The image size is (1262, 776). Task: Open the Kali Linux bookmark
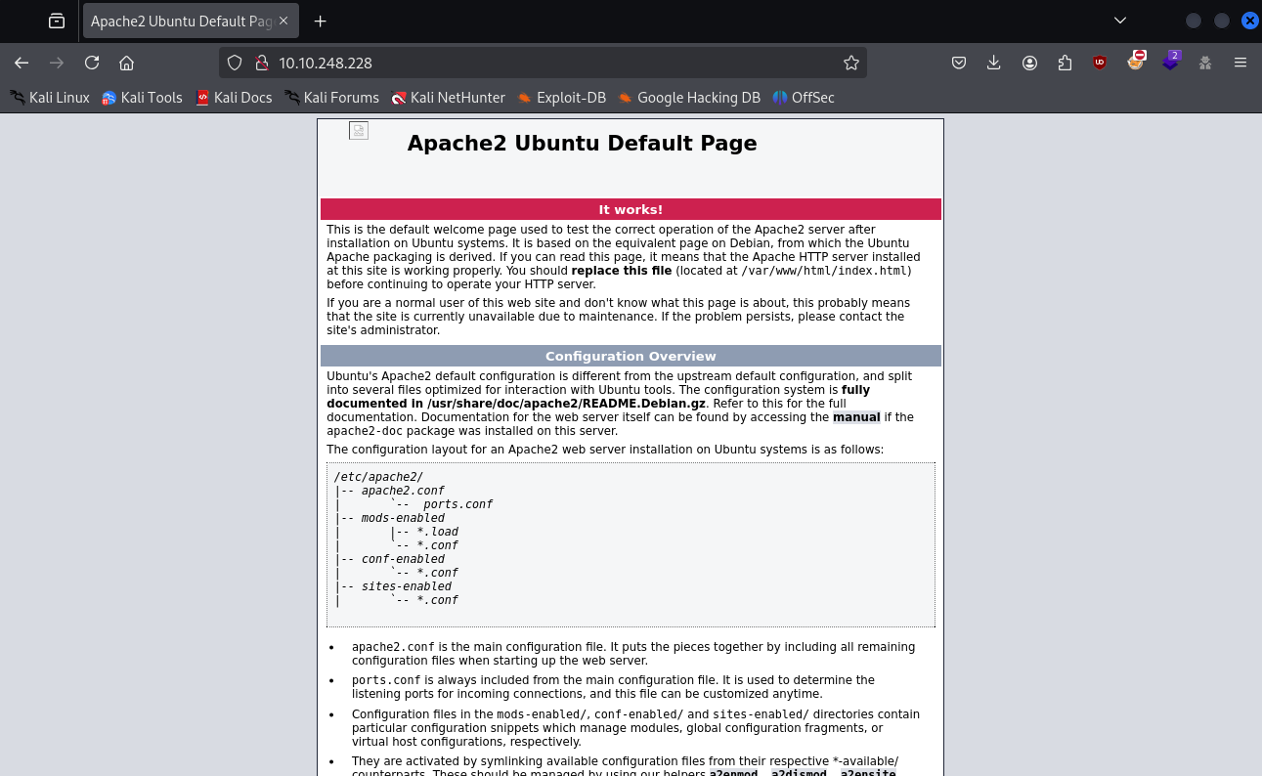point(50,98)
